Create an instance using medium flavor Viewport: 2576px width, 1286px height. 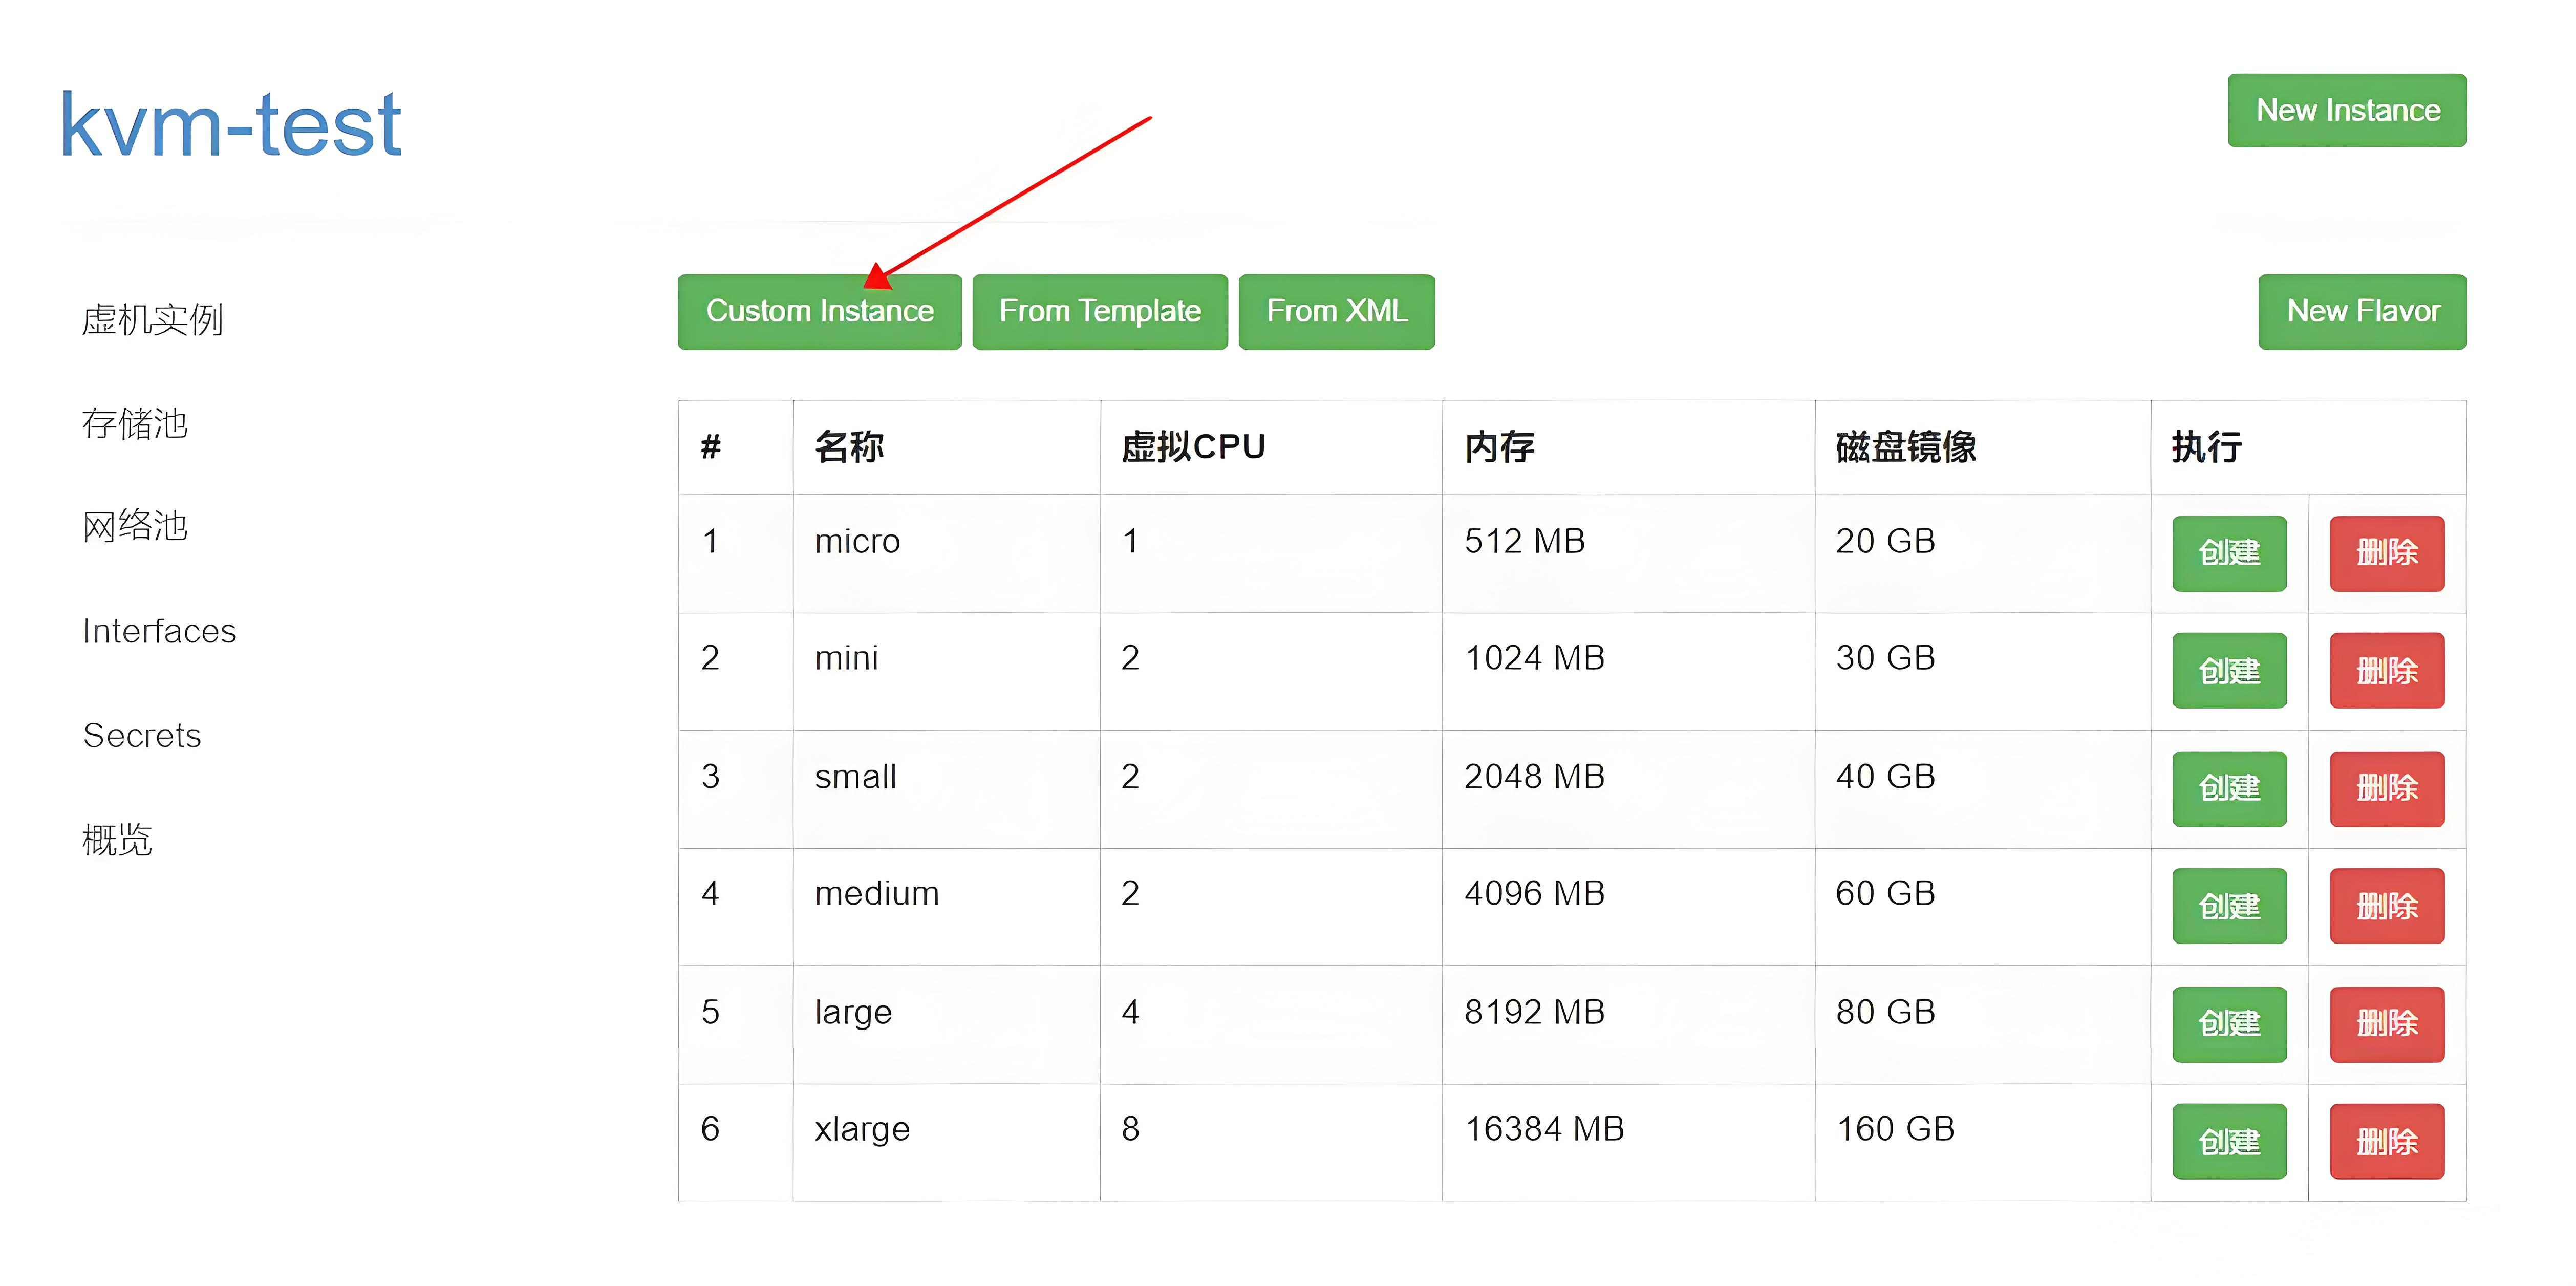pyautogui.click(x=2229, y=906)
